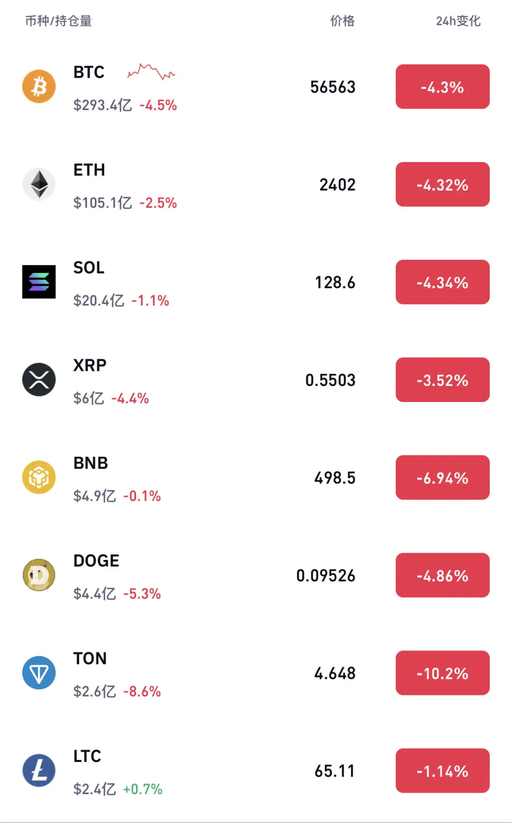Click TON's -10.2% change badge
This screenshot has width=512, height=823.
[442, 673]
